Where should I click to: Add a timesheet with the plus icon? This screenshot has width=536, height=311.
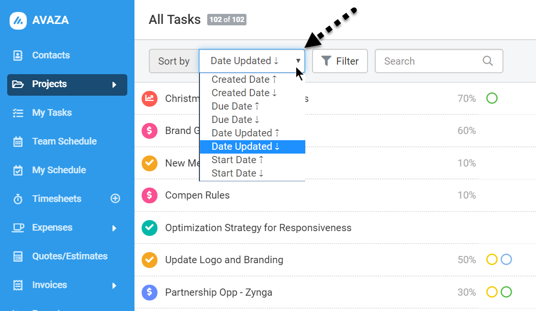tap(115, 199)
